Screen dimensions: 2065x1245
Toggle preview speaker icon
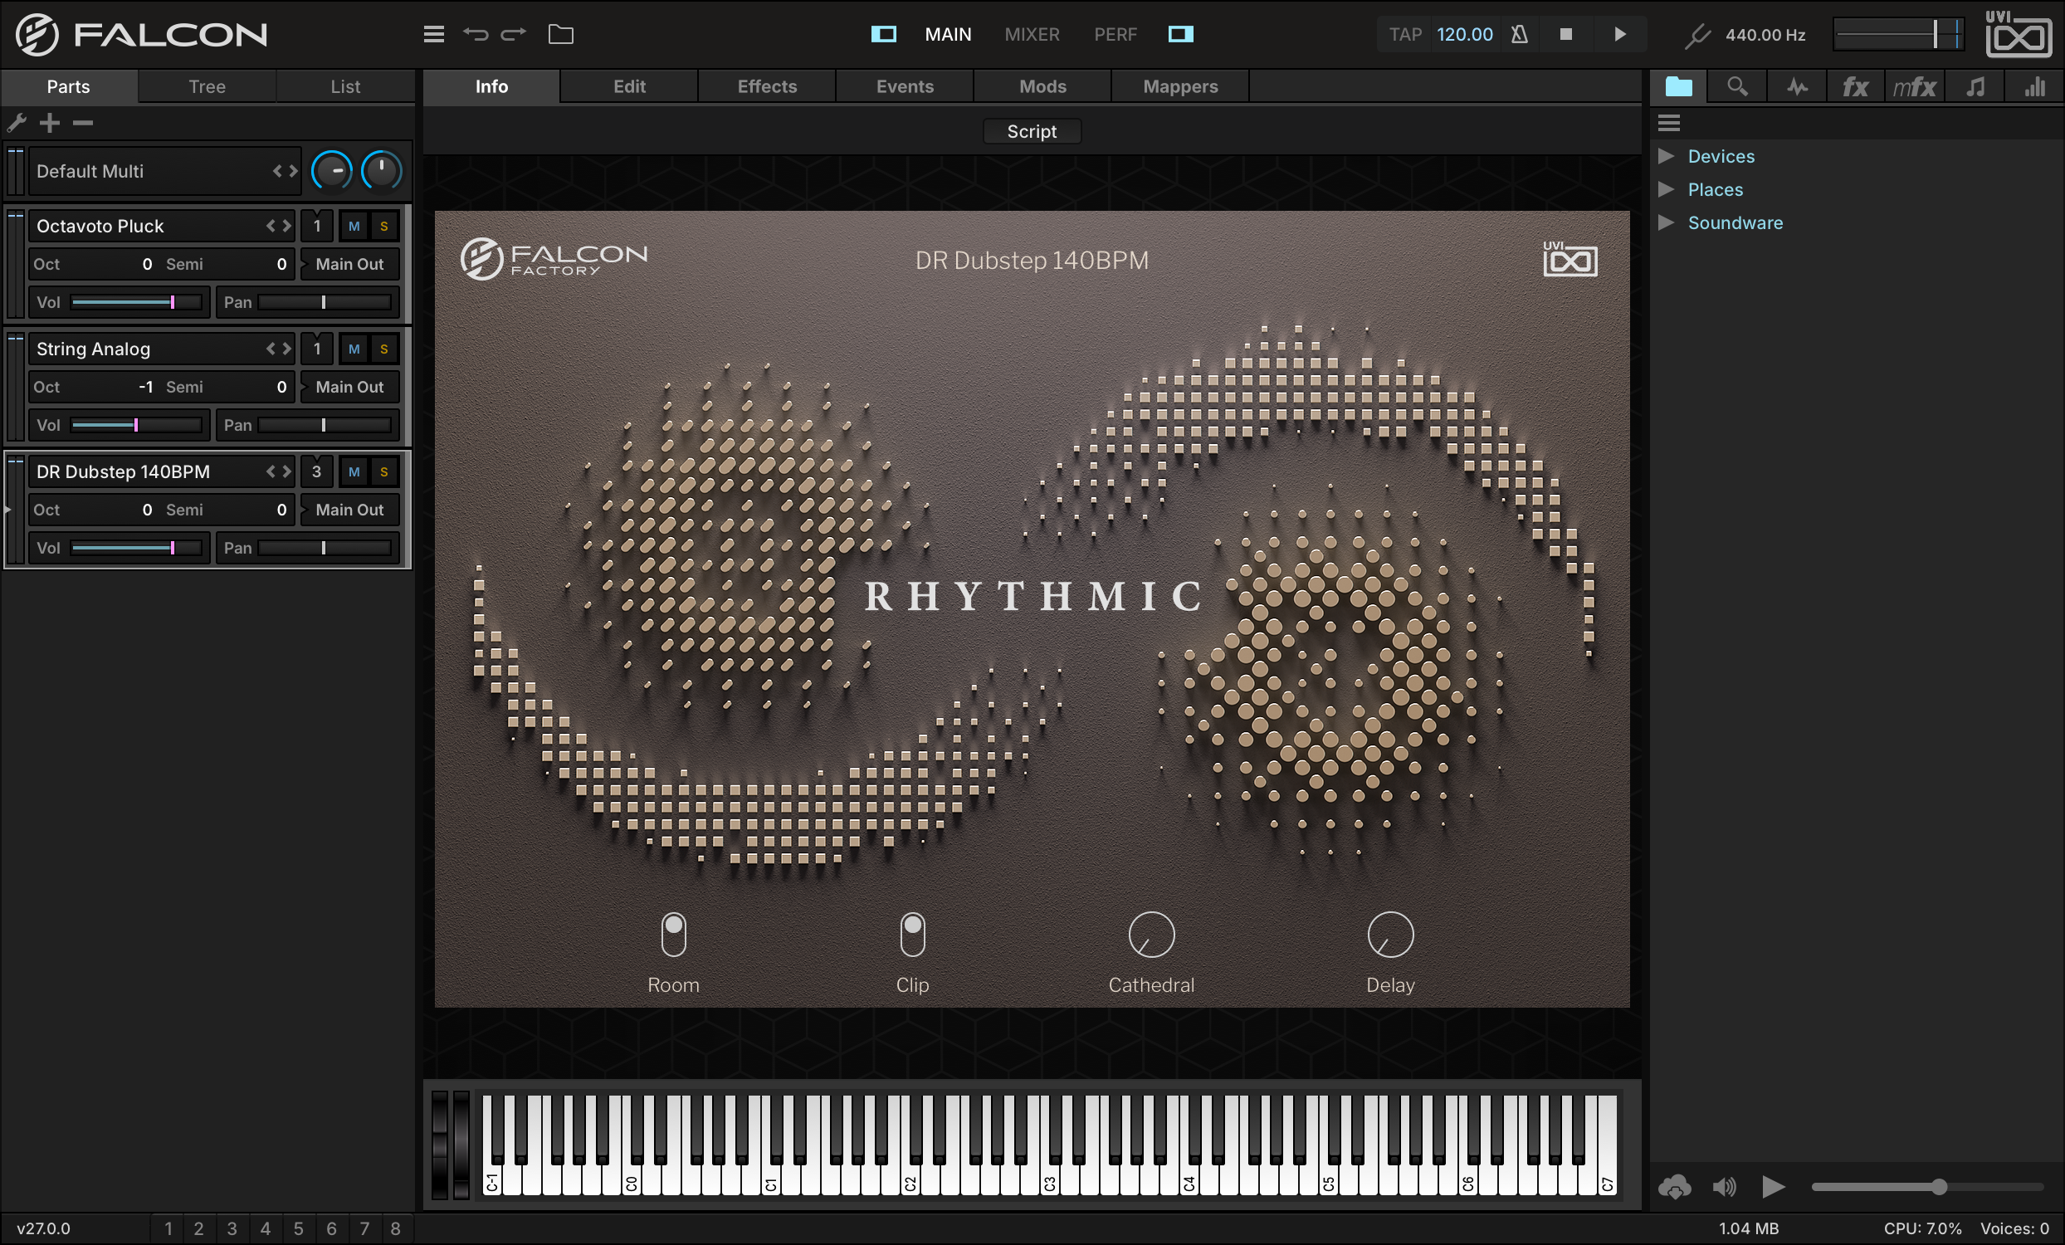(x=1724, y=1186)
